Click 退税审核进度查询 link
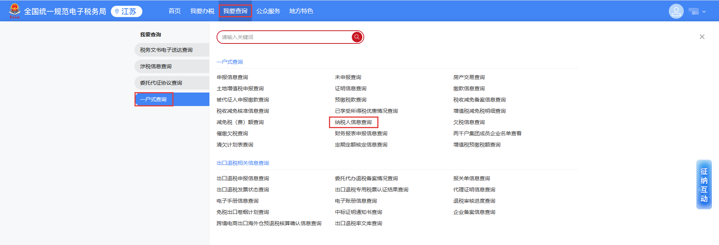This screenshot has height=245, width=719. point(474,201)
